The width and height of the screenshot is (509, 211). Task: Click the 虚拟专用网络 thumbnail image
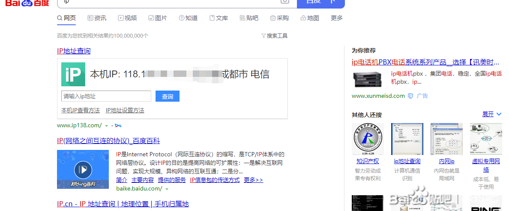coord(486,139)
